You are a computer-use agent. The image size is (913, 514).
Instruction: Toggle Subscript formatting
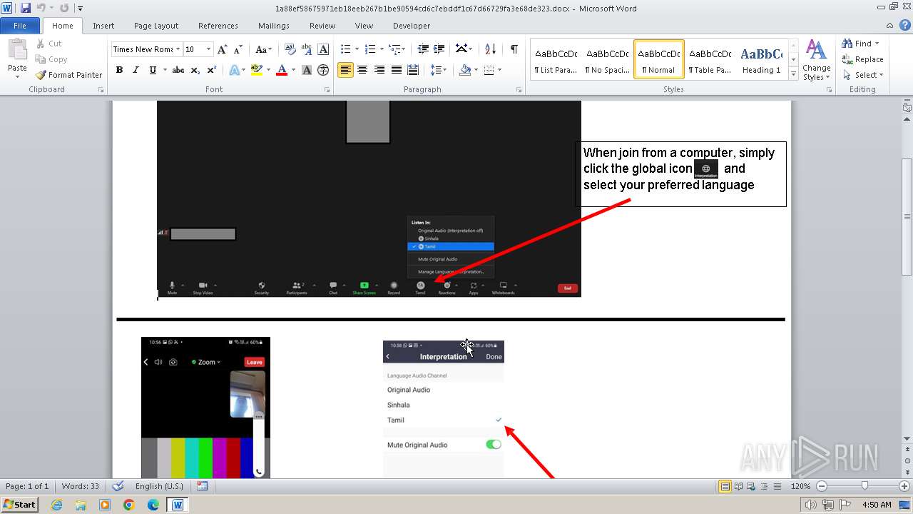click(195, 70)
